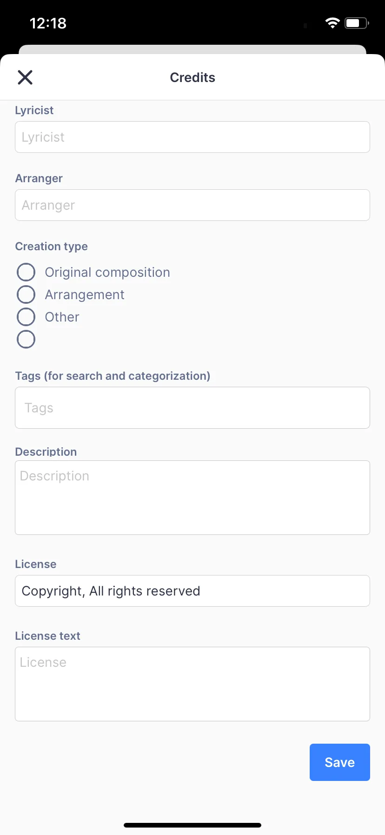Viewport: 385px width, 835px height.
Task: Tap the Tags input box
Action: (x=192, y=408)
